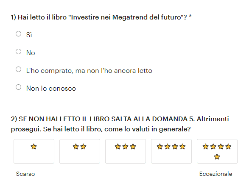Click the question 1 heading about Megatrend book
This screenshot has height=189, width=252.
pos(101,17)
